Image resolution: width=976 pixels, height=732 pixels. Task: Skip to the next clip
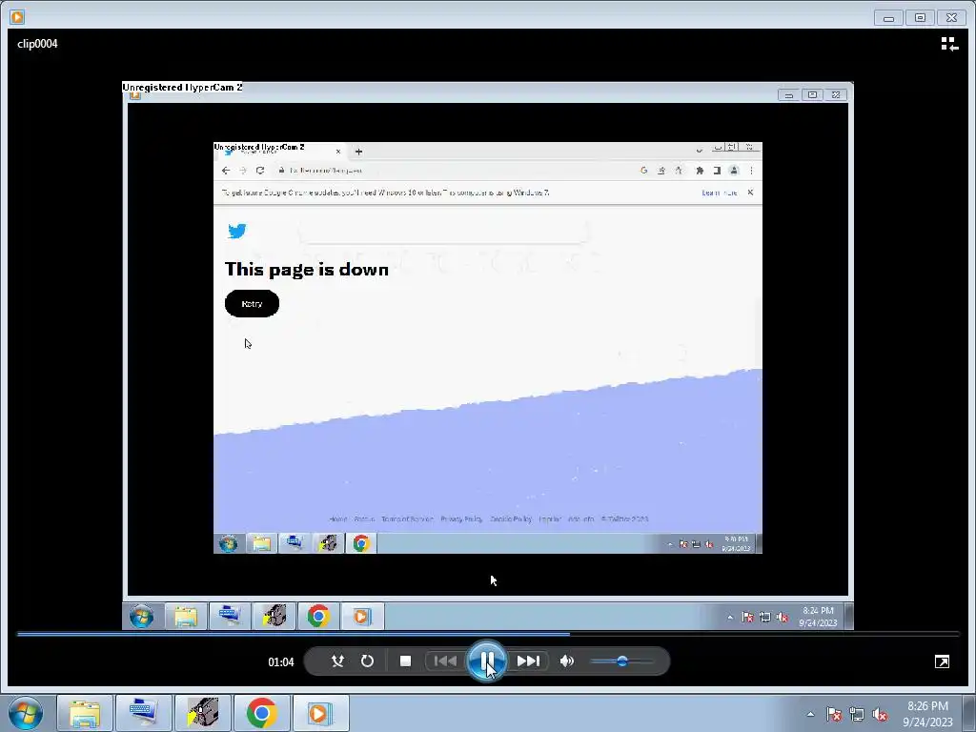(528, 661)
